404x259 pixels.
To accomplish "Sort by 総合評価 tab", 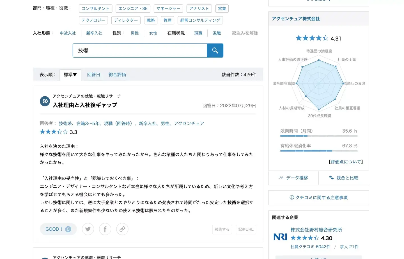I will [x=117, y=75].
